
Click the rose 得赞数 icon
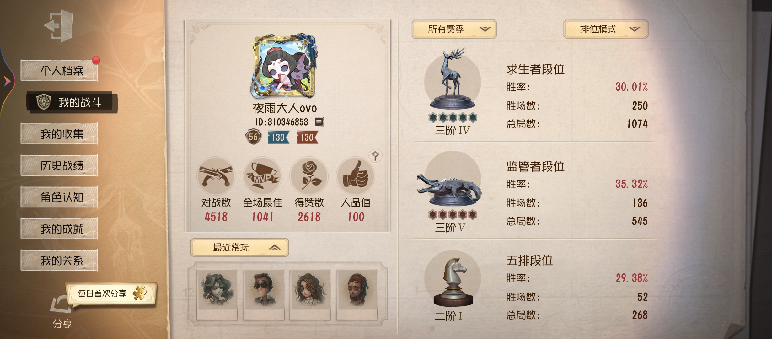tap(309, 176)
